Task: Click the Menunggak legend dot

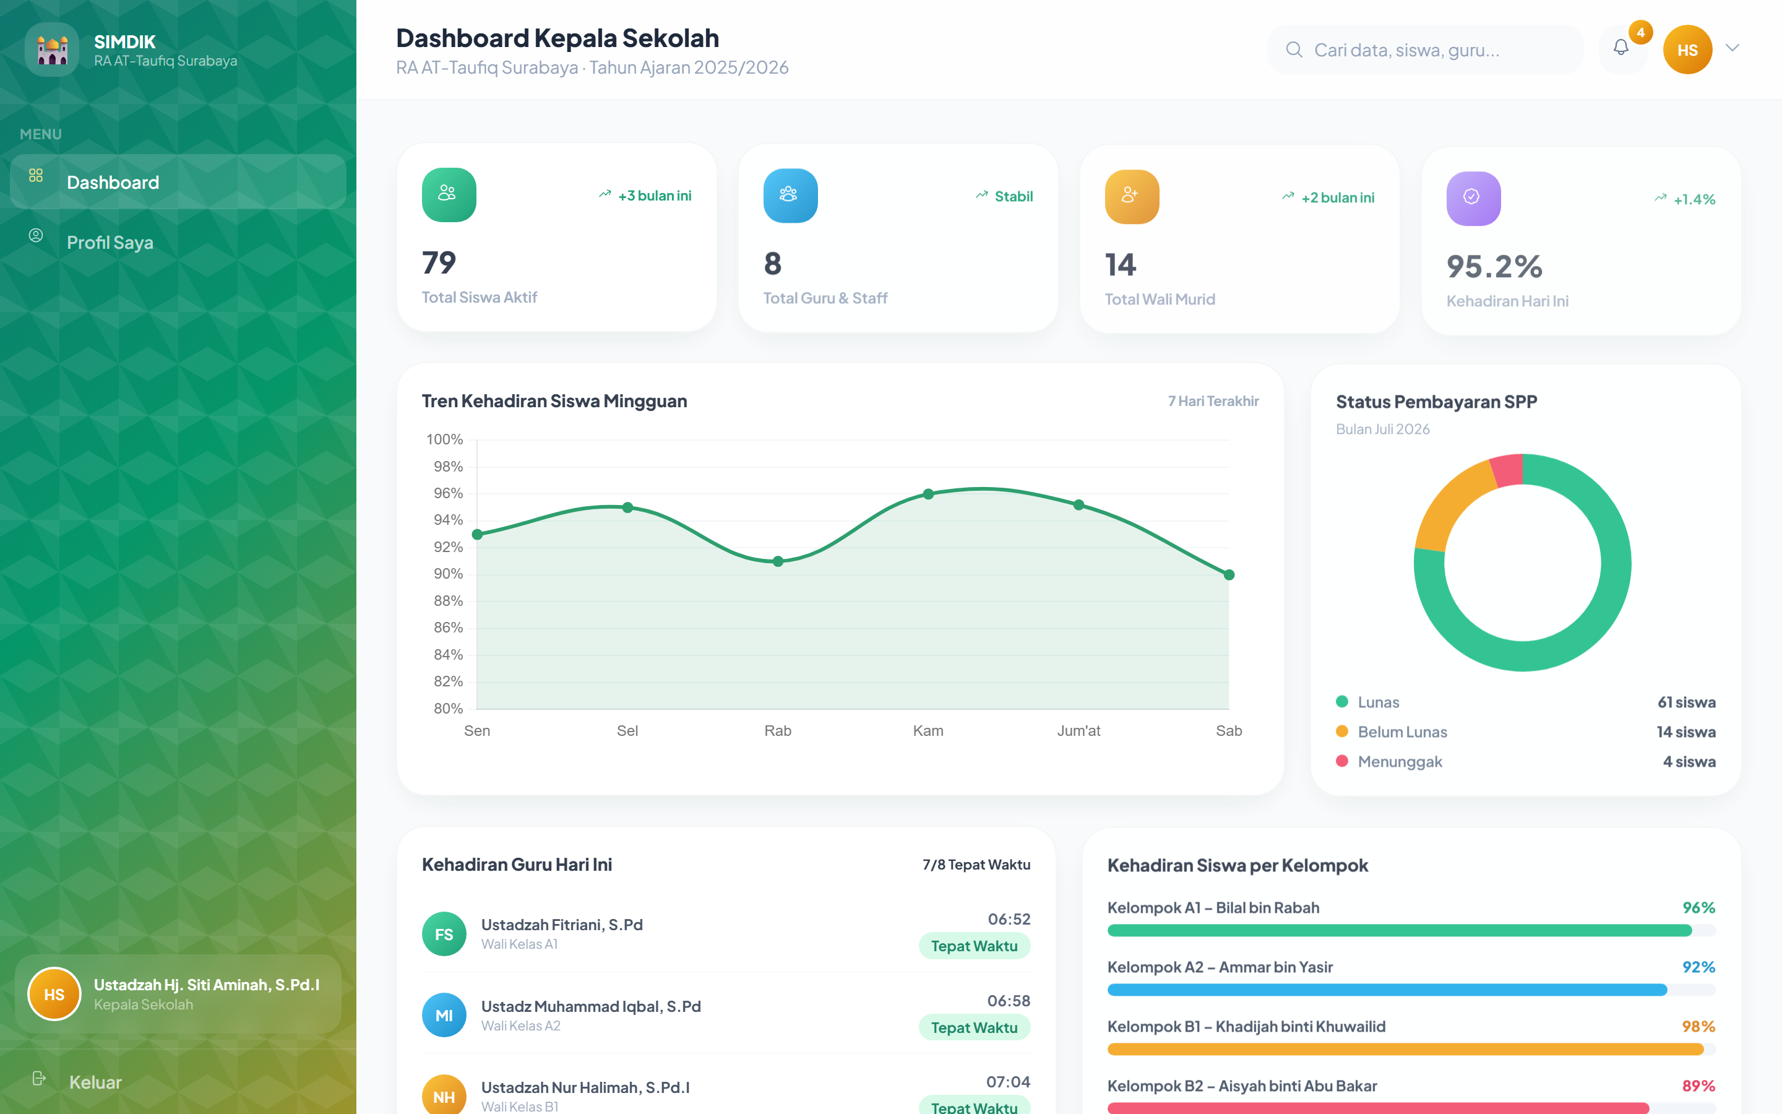Action: 1341,761
